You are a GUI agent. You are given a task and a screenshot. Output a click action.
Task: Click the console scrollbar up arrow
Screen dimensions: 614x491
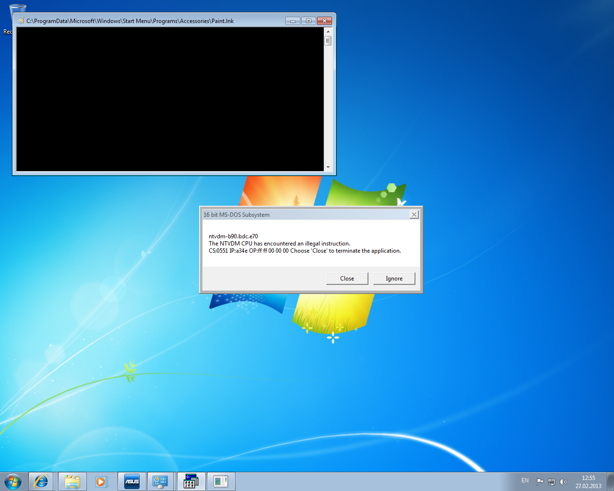point(328,31)
